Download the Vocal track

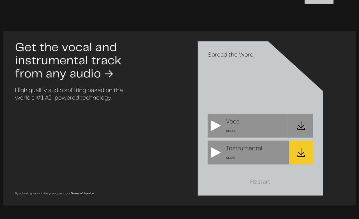pos(301,126)
